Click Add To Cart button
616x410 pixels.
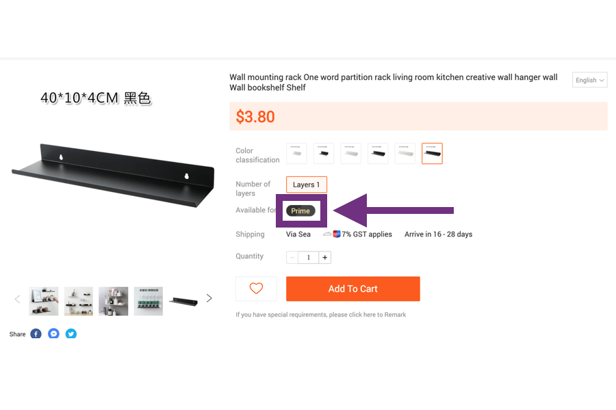point(352,289)
